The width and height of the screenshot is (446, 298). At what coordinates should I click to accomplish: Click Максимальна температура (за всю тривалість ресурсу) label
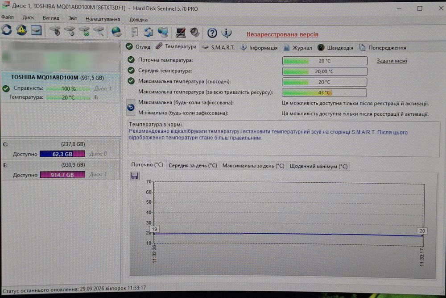(x=205, y=92)
